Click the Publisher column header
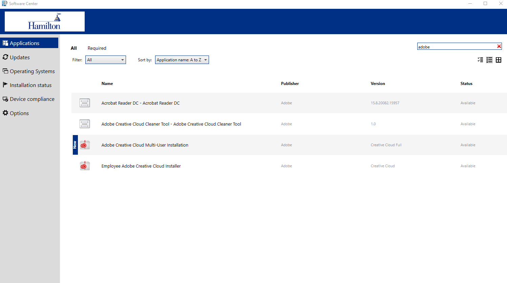Screen dimensions: 507x283 [290, 84]
